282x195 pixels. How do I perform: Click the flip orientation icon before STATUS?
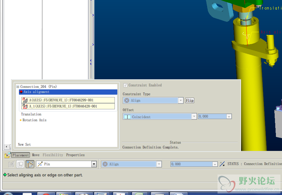tap(222, 164)
